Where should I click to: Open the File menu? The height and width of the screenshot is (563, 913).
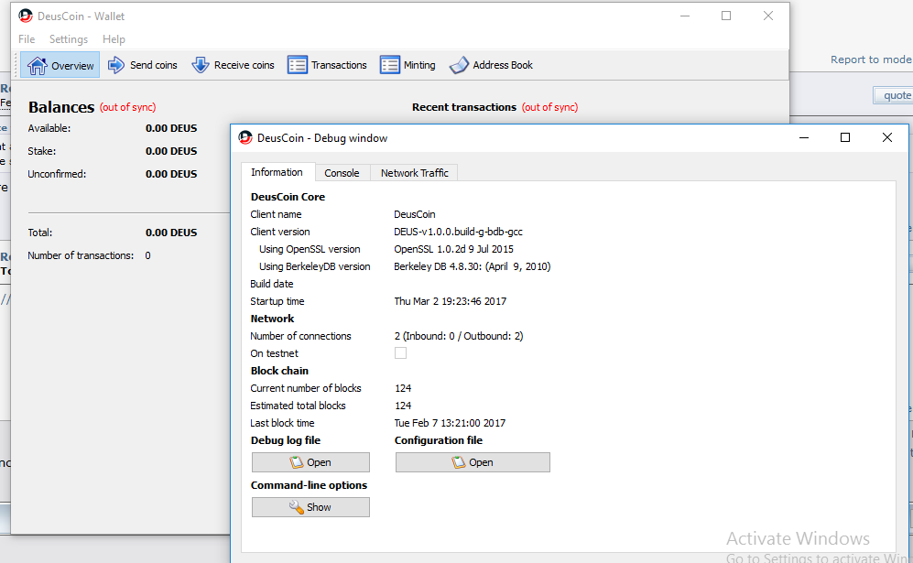(27, 39)
